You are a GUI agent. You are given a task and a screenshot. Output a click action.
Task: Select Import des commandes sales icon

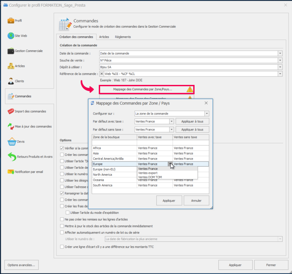[11, 112]
